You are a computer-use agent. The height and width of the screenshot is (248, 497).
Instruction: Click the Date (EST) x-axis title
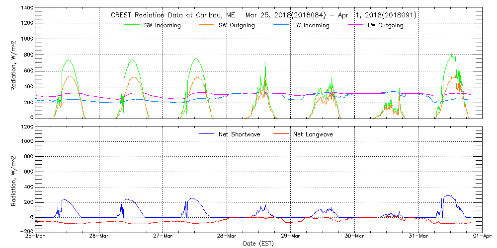tap(258, 244)
